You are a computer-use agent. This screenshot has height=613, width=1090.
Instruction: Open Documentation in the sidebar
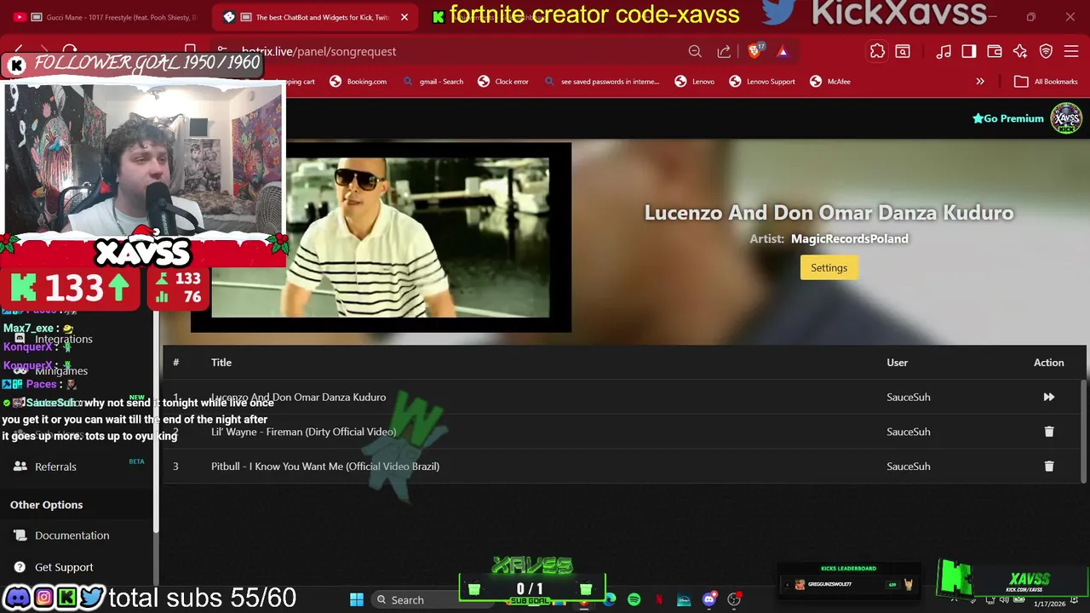click(x=72, y=536)
